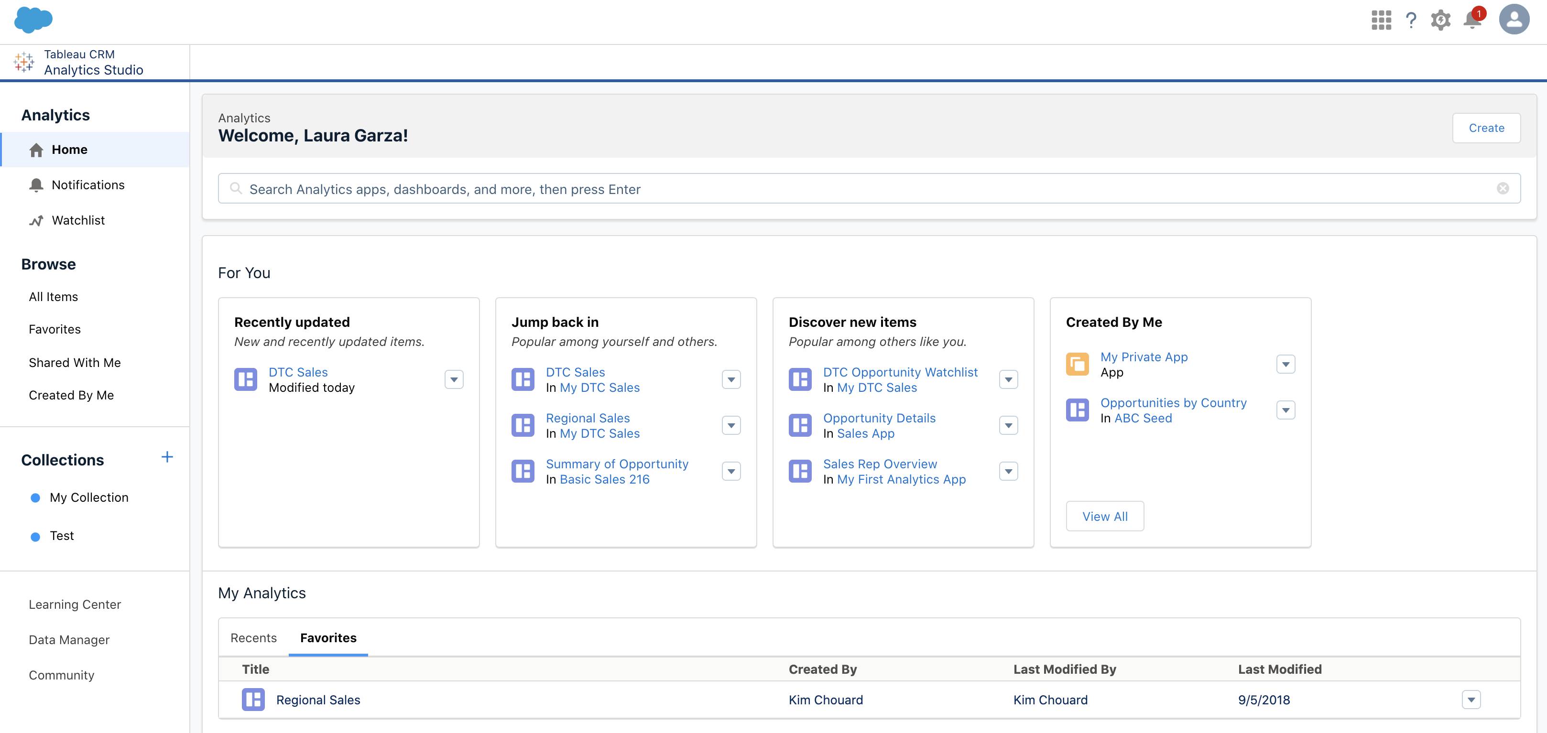Open the ABC Seed app link
The image size is (1547, 733).
(1144, 418)
